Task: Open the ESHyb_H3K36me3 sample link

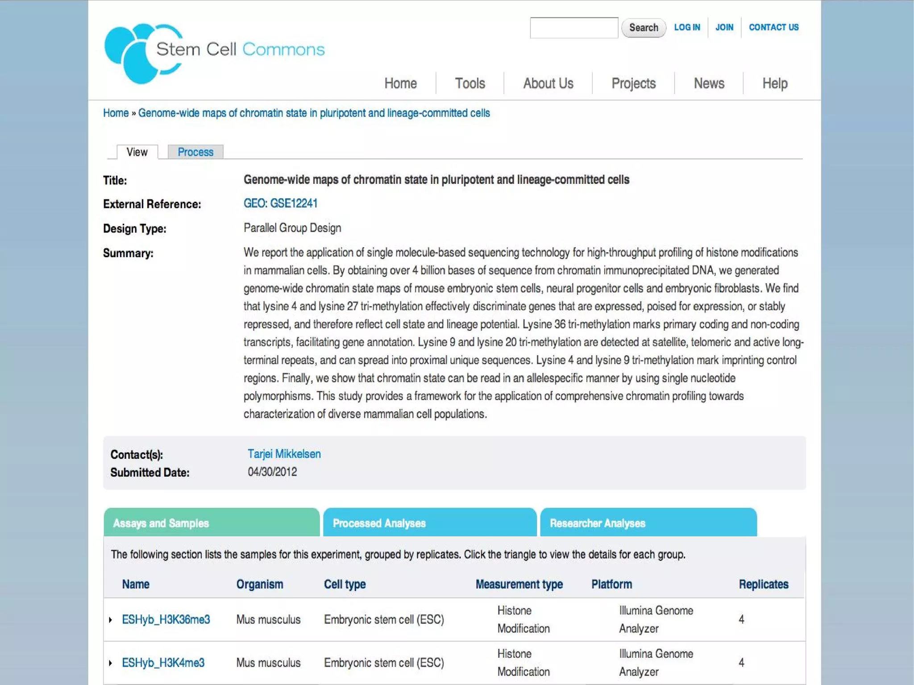Action: [166, 619]
